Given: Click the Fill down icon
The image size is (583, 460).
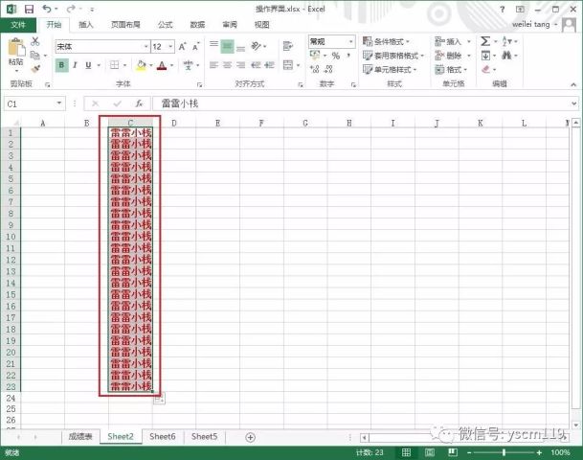Looking at the screenshot, I should pos(485,56).
